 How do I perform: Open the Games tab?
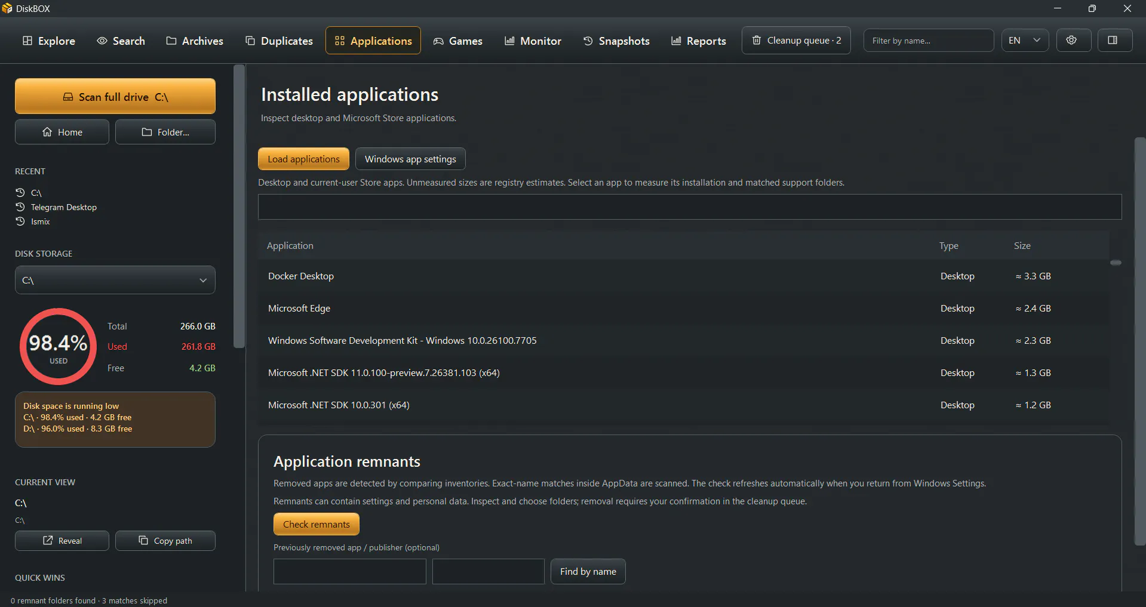[x=457, y=41]
